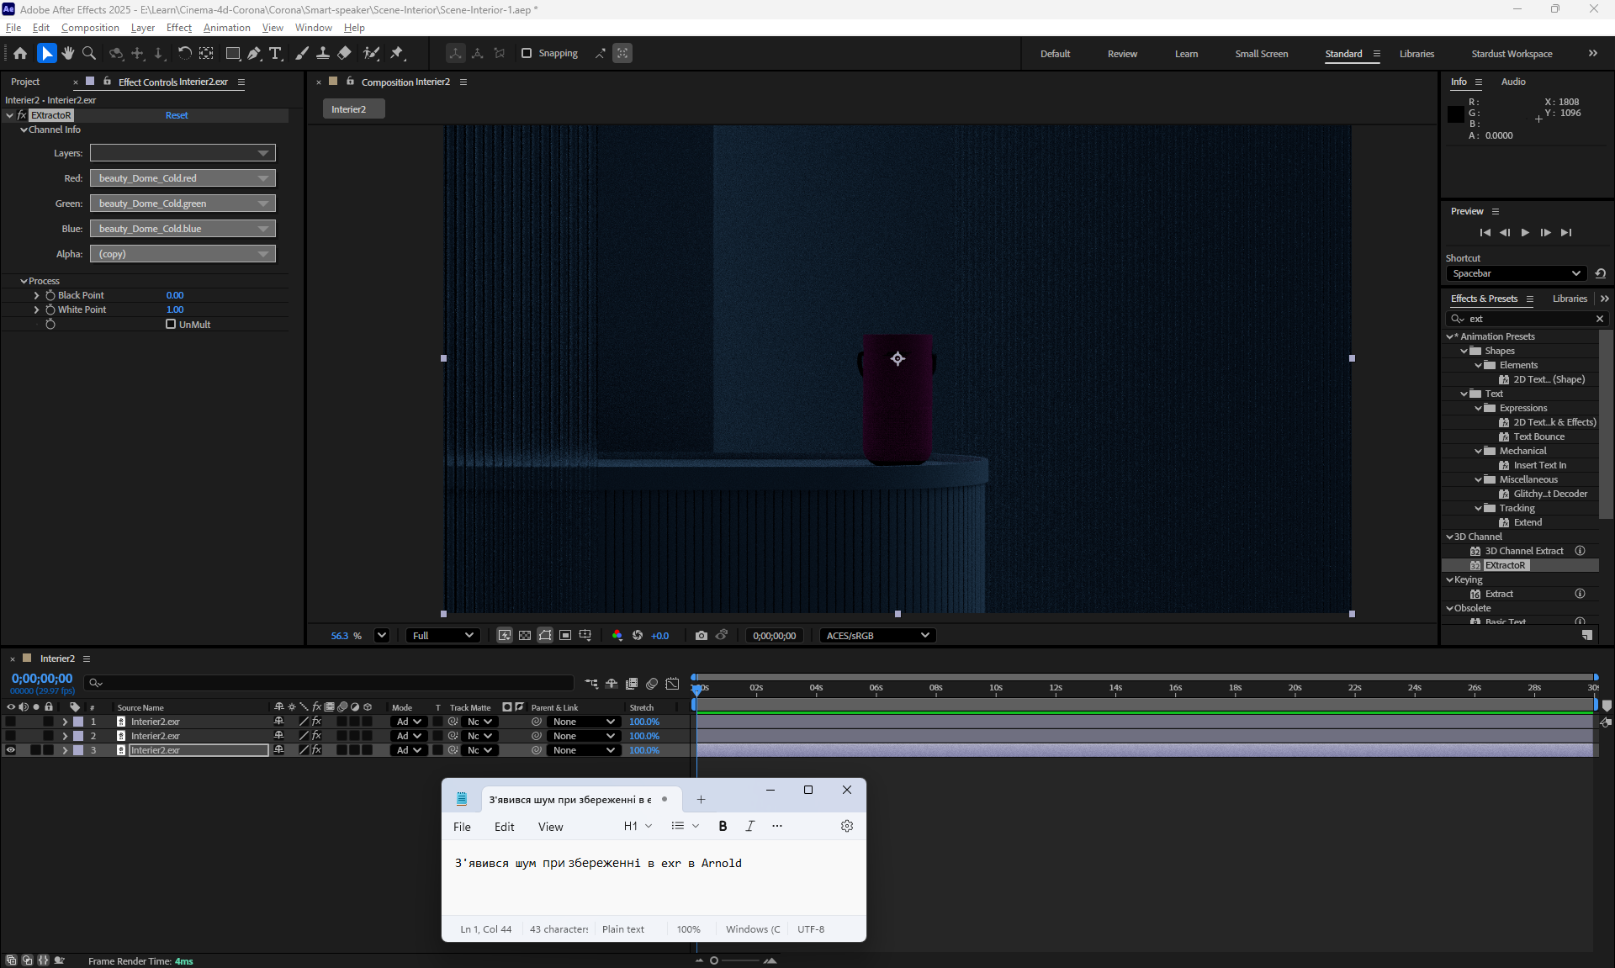Select the Type tool
Screen dimensions: 1615x968
(275, 53)
